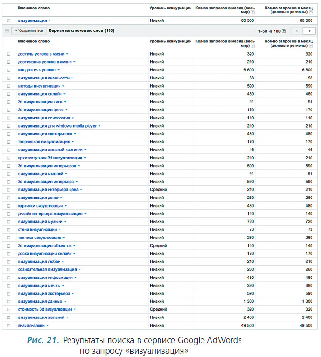Open the arrow menu for '3d визуализация цены'
The image size is (321, 357).
point(66,110)
